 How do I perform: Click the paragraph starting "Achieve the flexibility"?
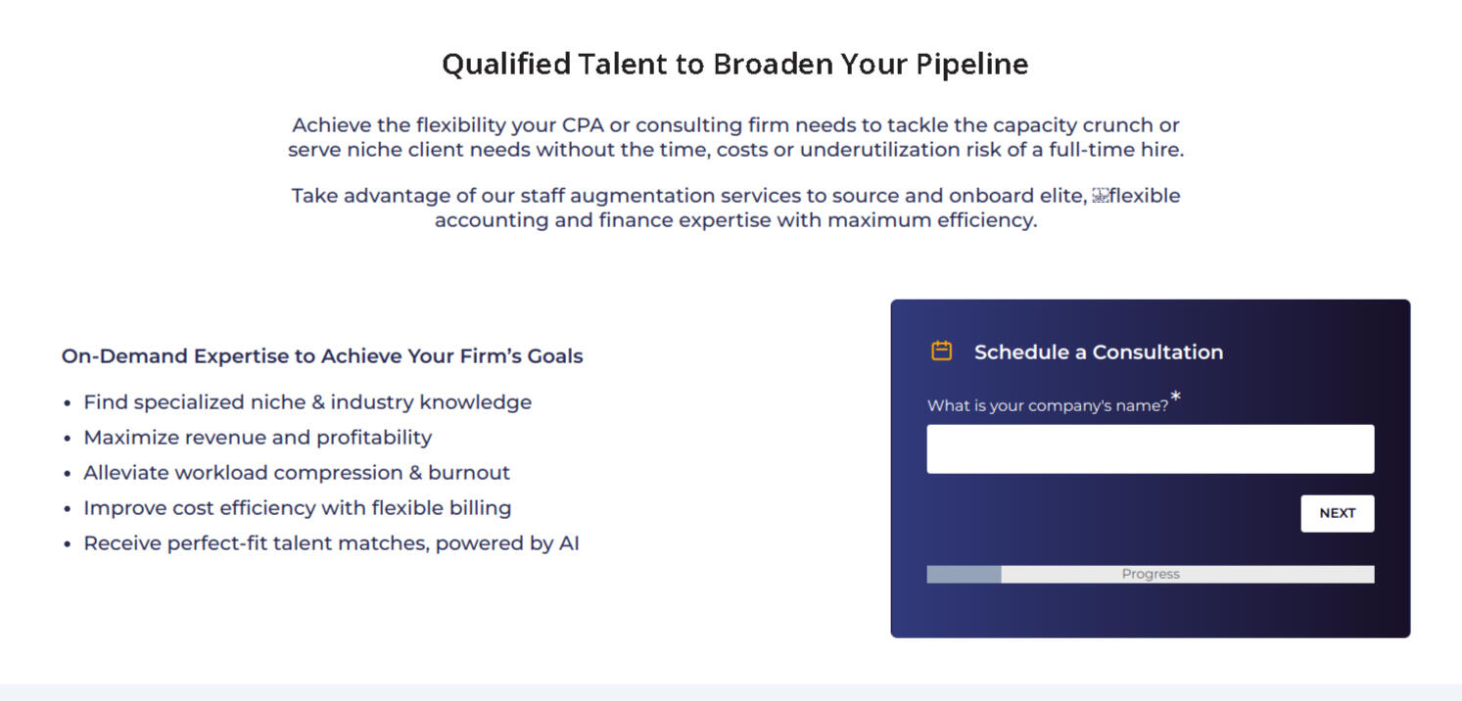pos(735,138)
